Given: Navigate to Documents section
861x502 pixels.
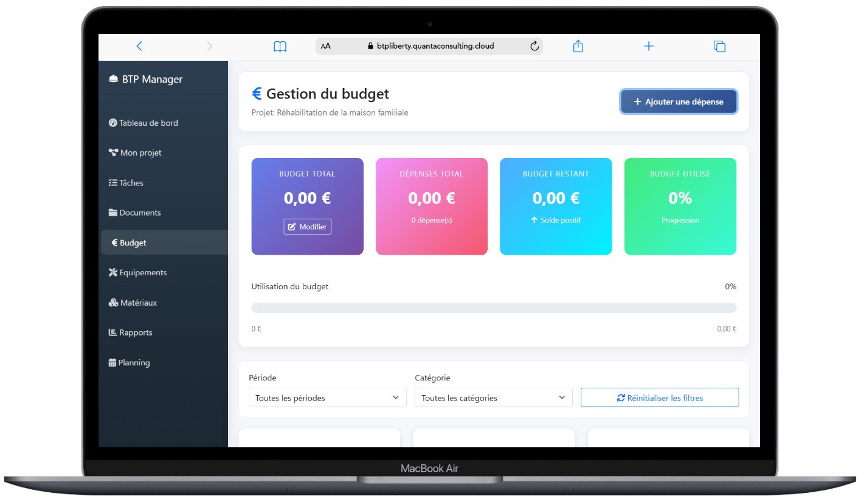Looking at the screenshot, I should [x=140, y=213].
